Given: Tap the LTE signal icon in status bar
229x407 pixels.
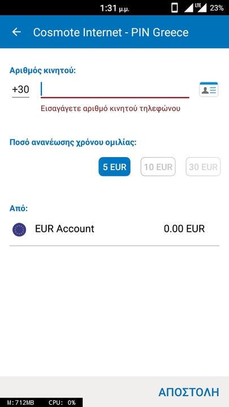Looking at the screenshot, I should click(201, 8).
